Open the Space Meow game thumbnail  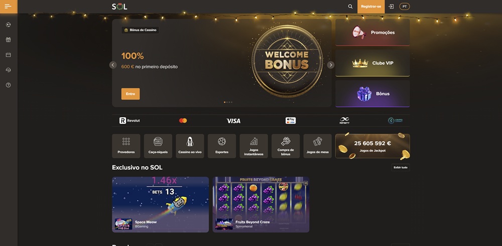pos(161,204)
